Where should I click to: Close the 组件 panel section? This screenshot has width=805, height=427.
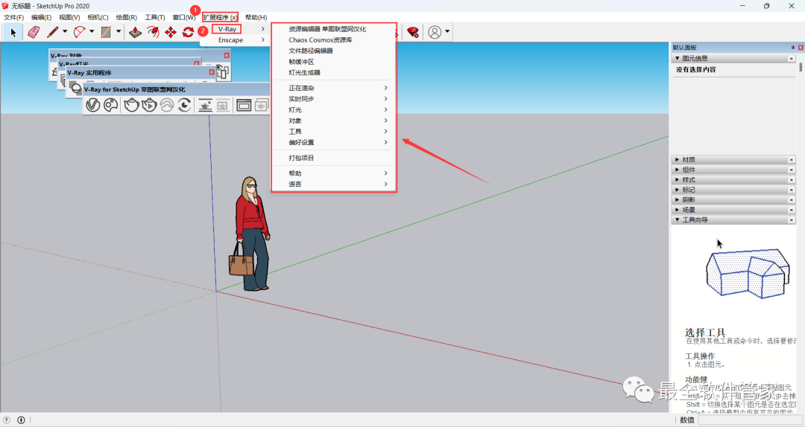click(791, 170)
